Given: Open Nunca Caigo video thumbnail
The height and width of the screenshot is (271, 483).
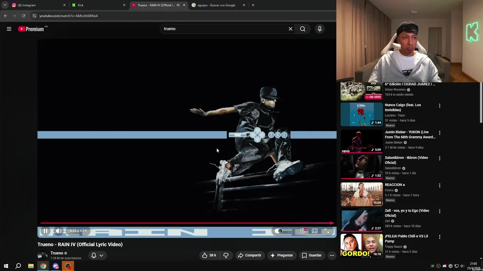Looking at the screenshot, I should coord(361,114).
